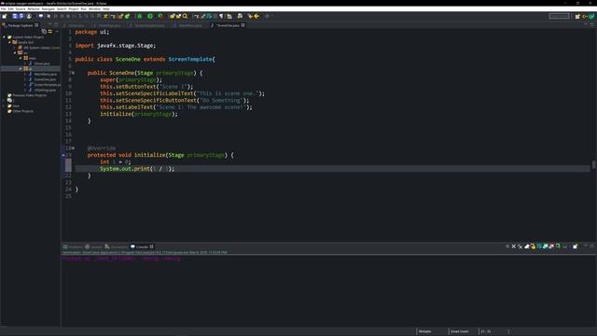Click Remove All Terminated Launches icon
The height and width of the screenshot is (336, 597).
coord(521,246)
